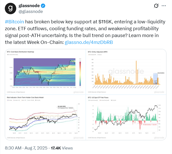
Task: Click the tallest orange URPD bar
Action: point(136,73)
